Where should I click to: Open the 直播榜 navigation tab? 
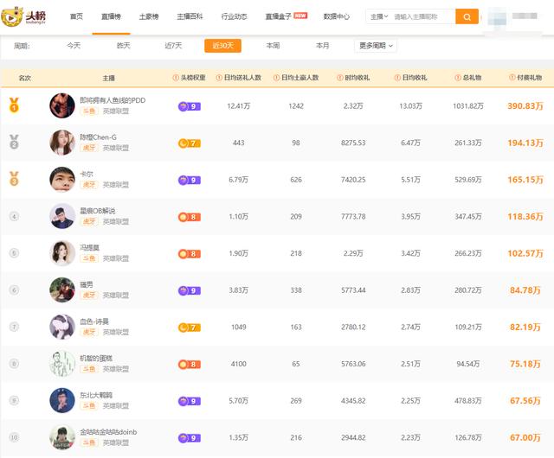point(111,16)
